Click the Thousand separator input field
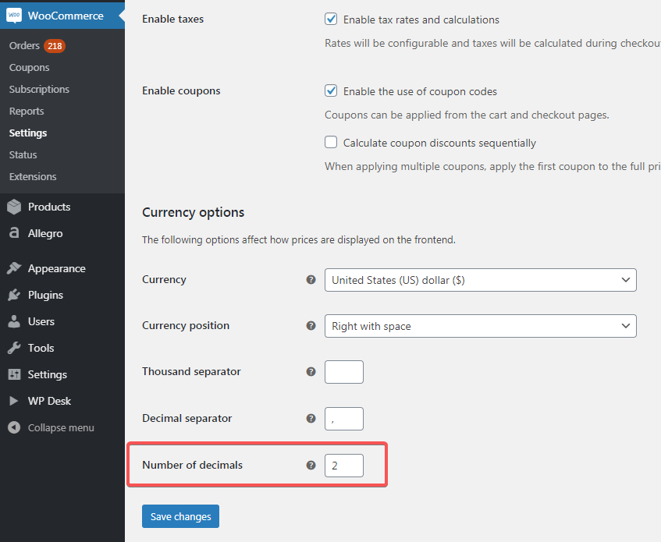This screenshot has width=661, height=542. tap(344, 372)
